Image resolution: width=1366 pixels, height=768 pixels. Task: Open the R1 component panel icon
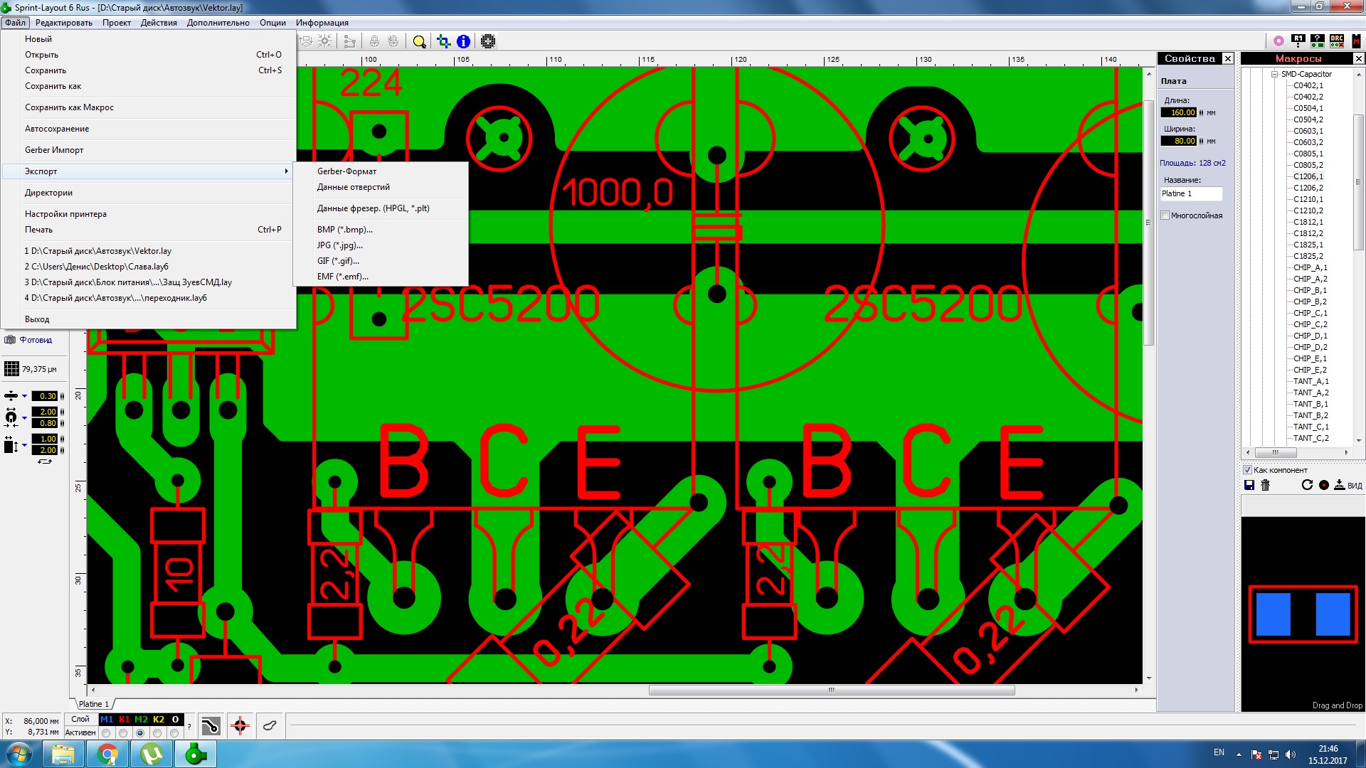click(x=1298, y=41)
